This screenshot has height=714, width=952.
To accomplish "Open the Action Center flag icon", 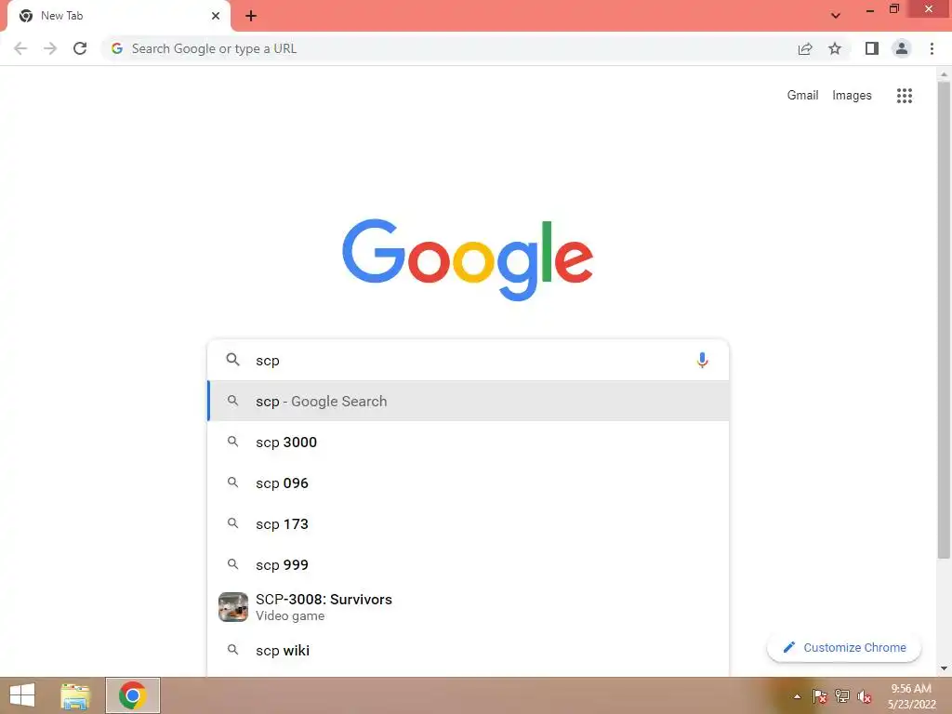I will coord(819,696).
